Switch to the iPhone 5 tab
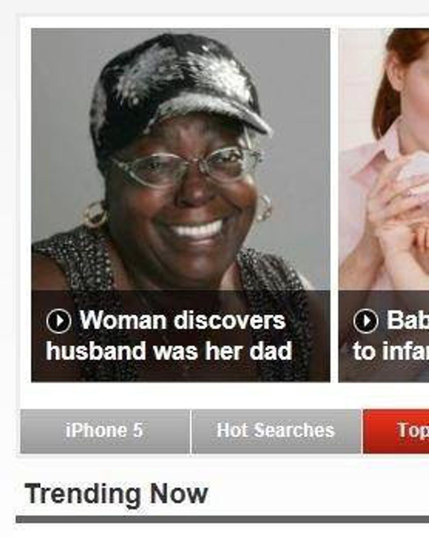Screen dimensions: 429x537 (x=105, y=431)
